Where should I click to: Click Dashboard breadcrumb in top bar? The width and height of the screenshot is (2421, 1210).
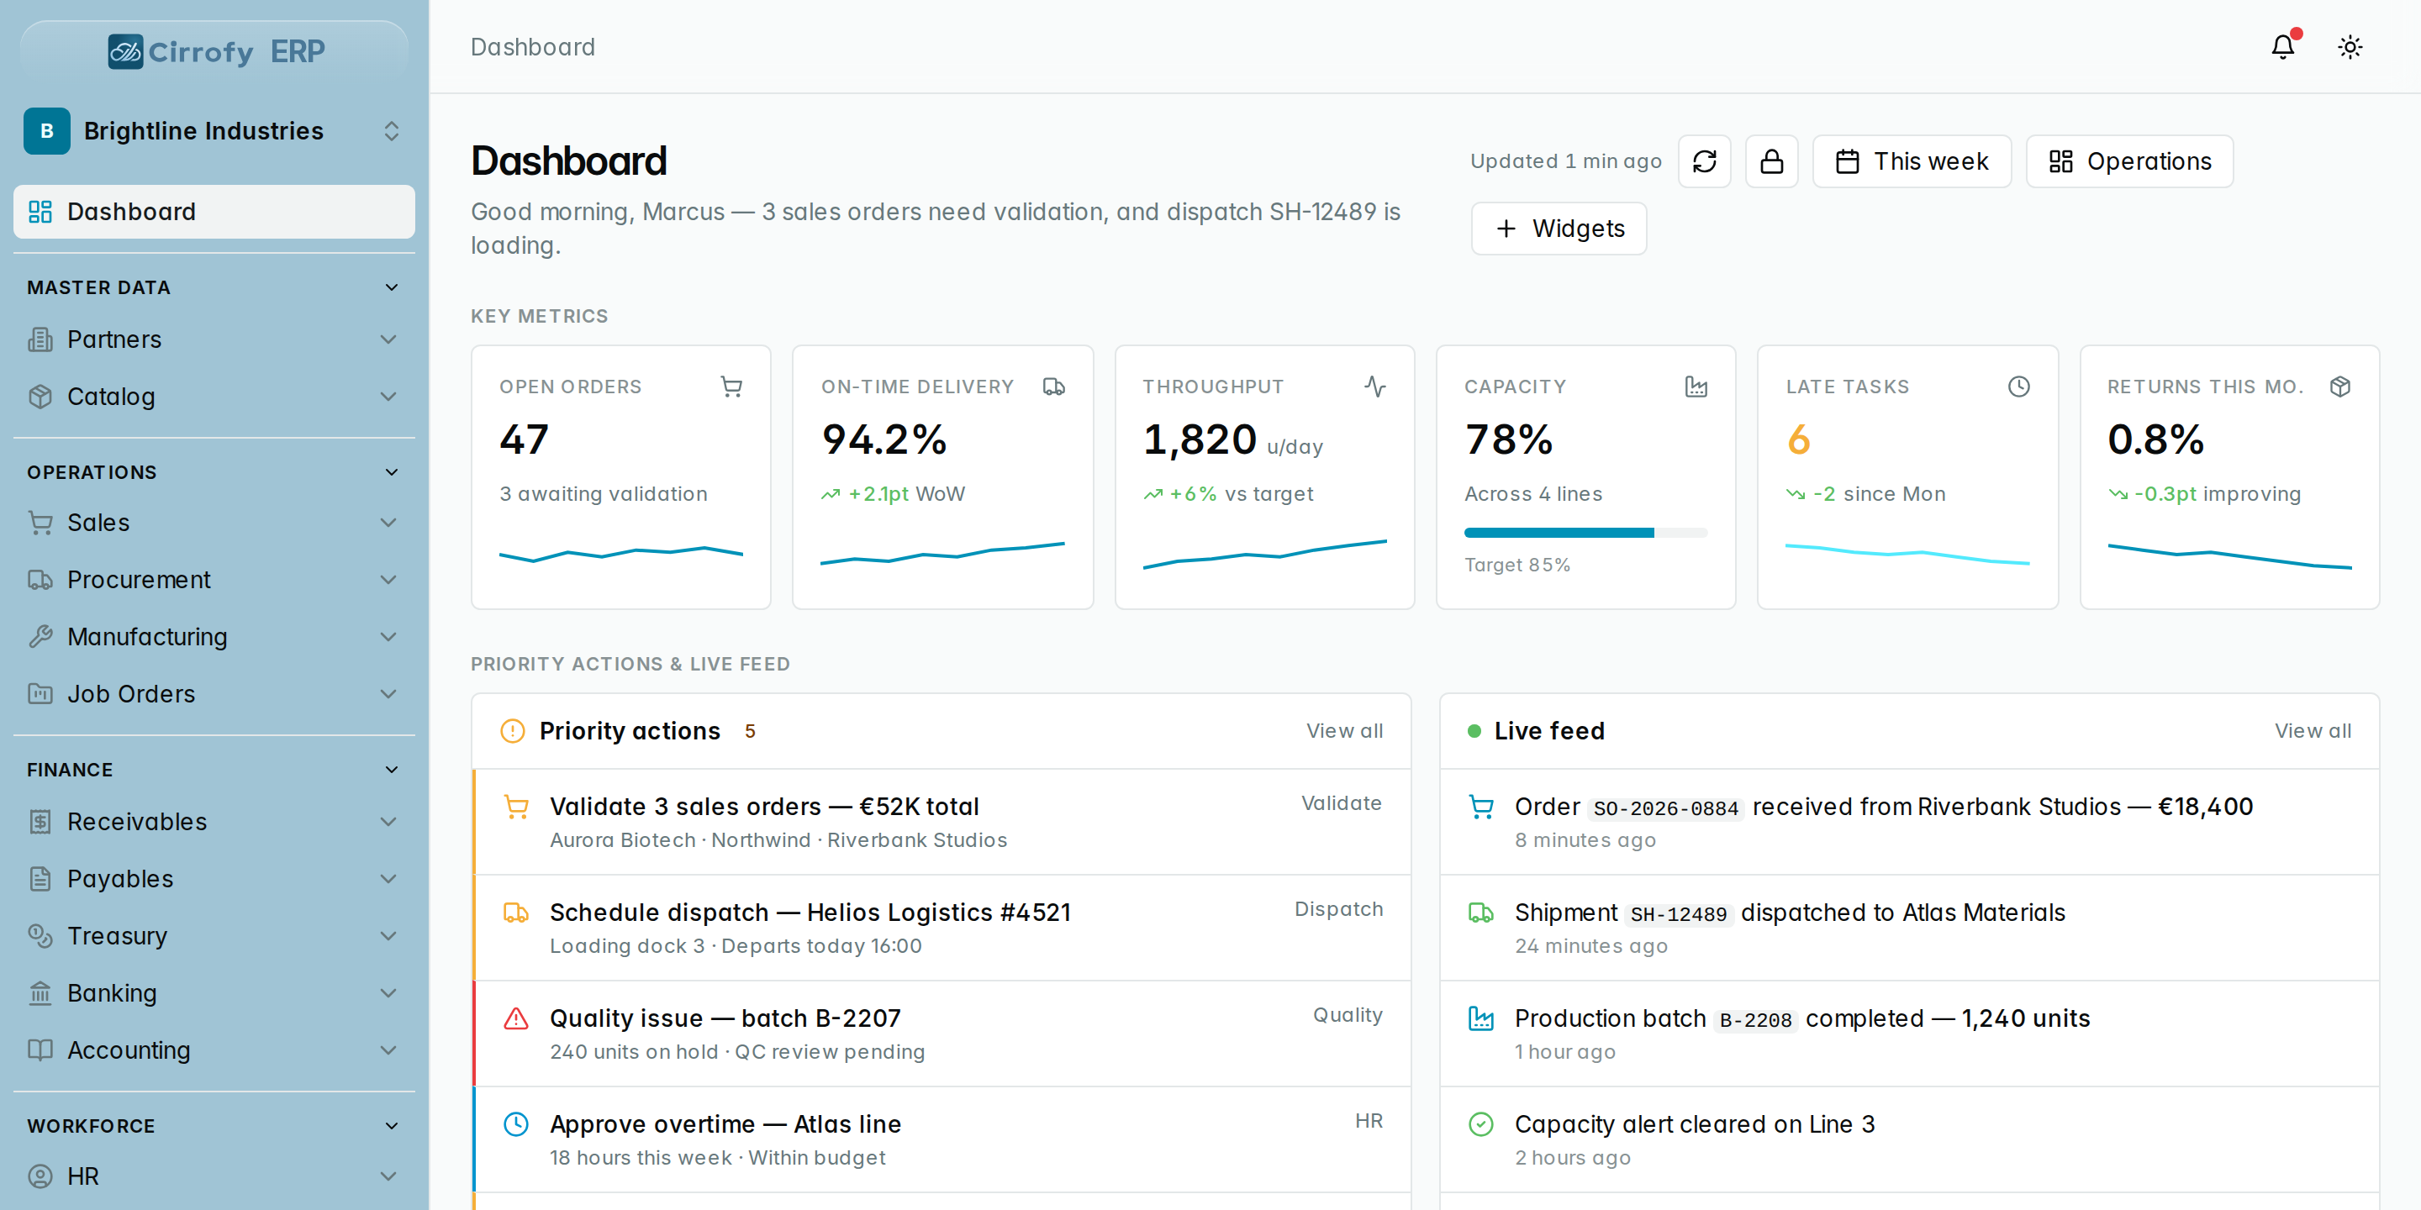tap(533, 47)
